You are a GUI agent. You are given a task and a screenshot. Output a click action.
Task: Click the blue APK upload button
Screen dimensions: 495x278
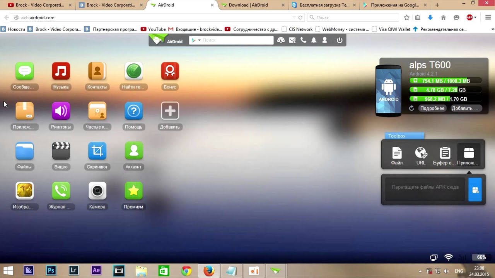[x=475, y=190]
